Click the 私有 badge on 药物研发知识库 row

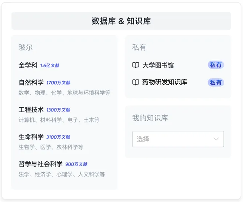click(216, 82)
